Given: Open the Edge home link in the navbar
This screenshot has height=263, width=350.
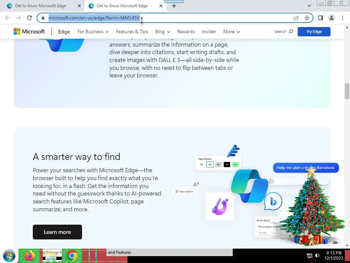Looking at the screenshot, I should [x=64, y=32].
